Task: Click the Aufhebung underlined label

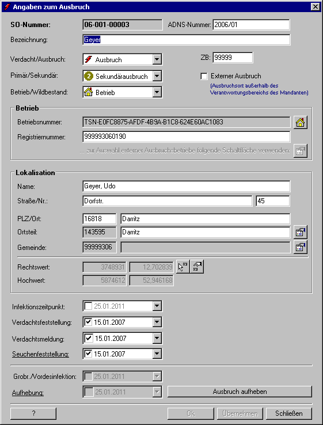Action: (x=28, y=393)
